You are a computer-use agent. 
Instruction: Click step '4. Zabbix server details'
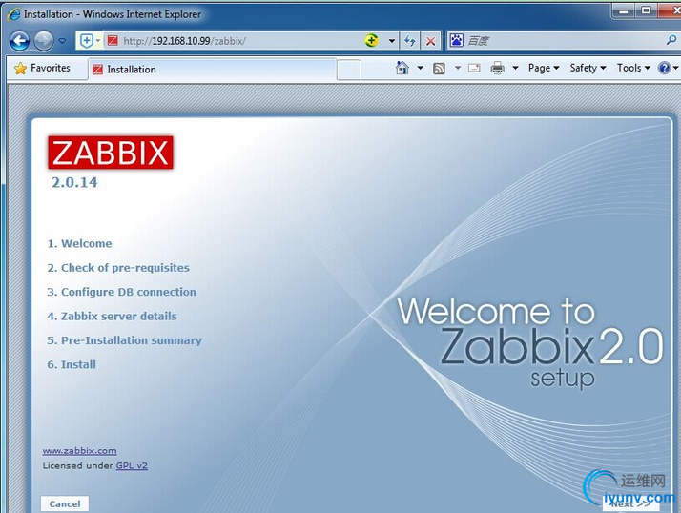click(112, 317)
